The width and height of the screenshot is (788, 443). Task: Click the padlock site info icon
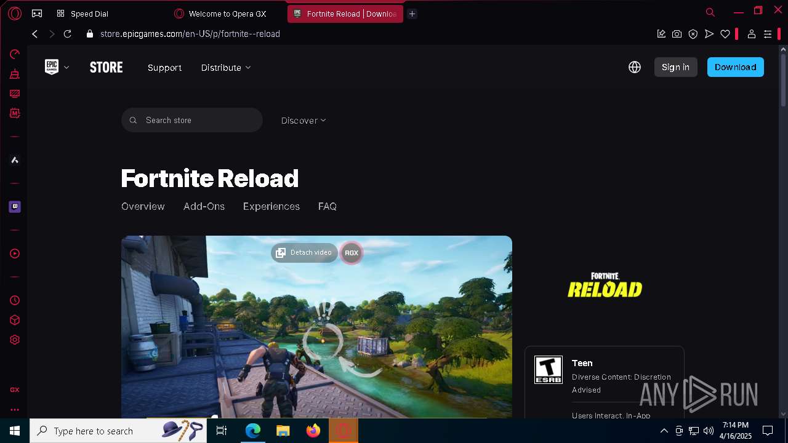coord(90,34)
